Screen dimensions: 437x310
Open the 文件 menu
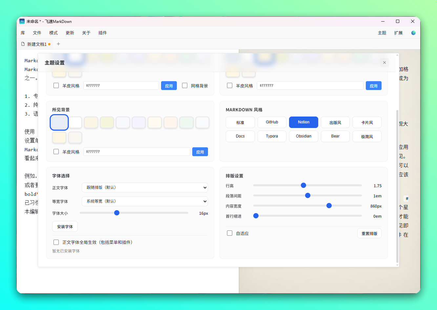37,33
